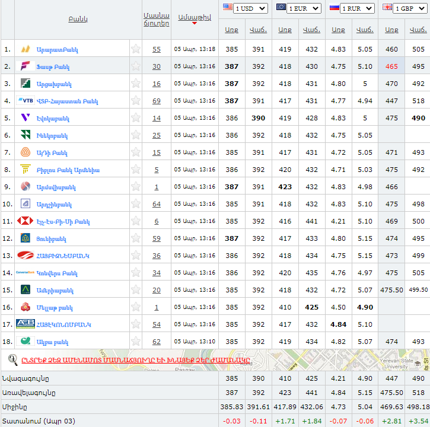Toggle favorite star for Ֆաստ Բանկ
This screenshot has width=430, height=427.
(136, 66)
